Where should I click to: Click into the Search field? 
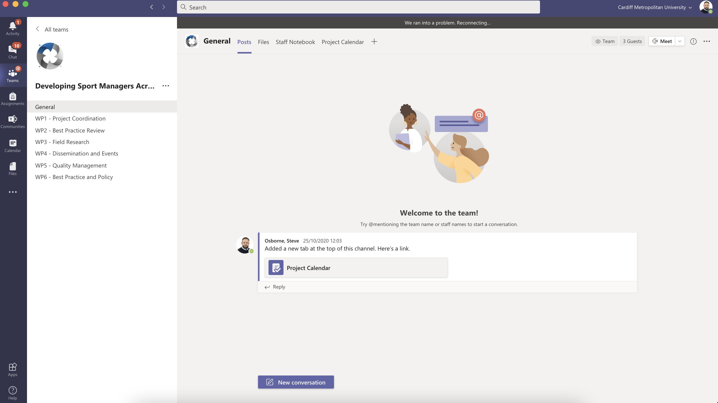(x=358, y=7)
